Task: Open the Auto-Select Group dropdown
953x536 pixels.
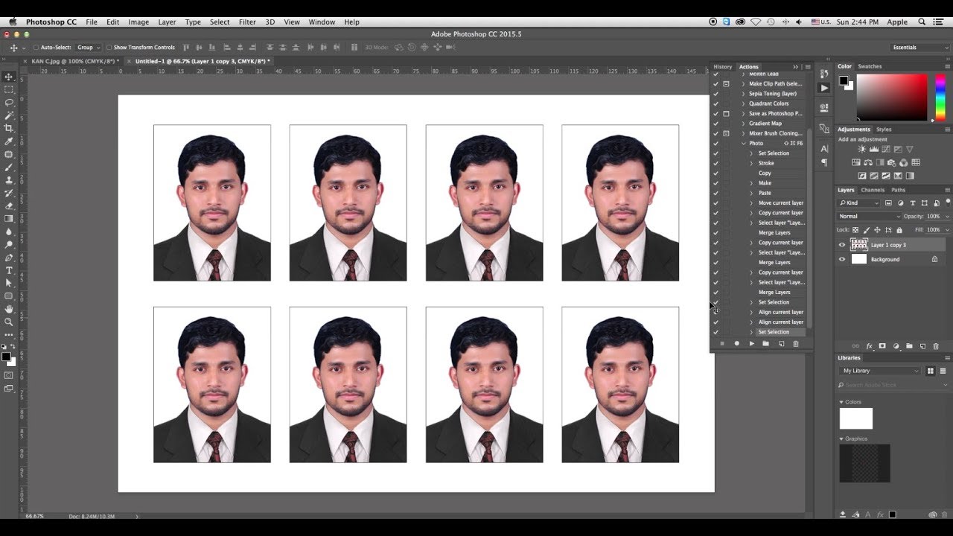Action: (x=89, y=47)
